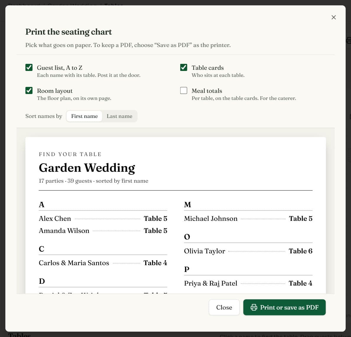Close the print dialog with the X icon

(334, 17)
